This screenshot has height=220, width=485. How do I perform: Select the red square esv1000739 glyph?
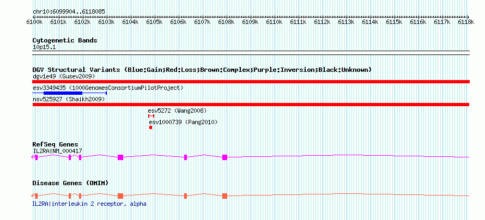coord(150,127)
